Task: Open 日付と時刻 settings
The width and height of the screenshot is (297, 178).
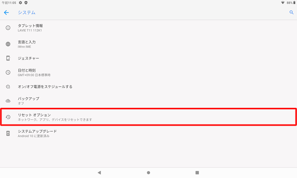Action: pos(148,72)
